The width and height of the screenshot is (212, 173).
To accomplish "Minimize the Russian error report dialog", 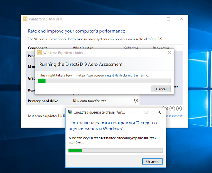I will [x=133, y=112].
